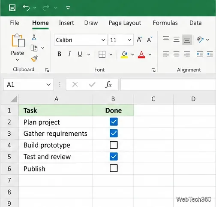This screenshot has width=216, height=207.
Task: Click Increase Font Size icon
Action: click(139, 40)
